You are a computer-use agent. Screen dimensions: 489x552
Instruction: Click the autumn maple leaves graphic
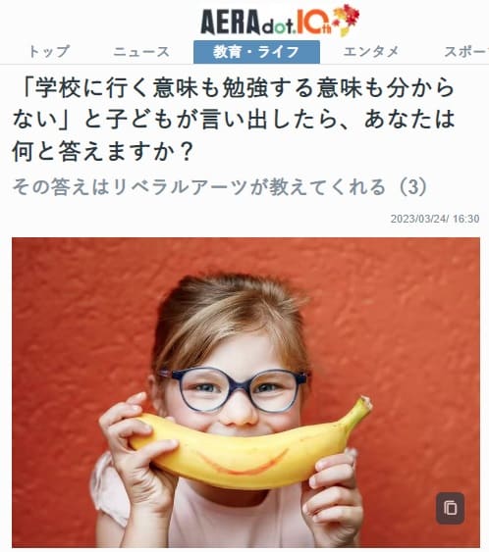tap(347, 19)
